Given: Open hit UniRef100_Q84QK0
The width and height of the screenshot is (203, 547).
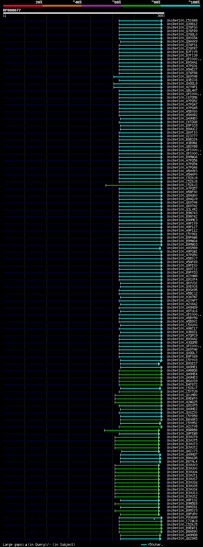Looking at the screenshot, I should (x=182, y=196).
